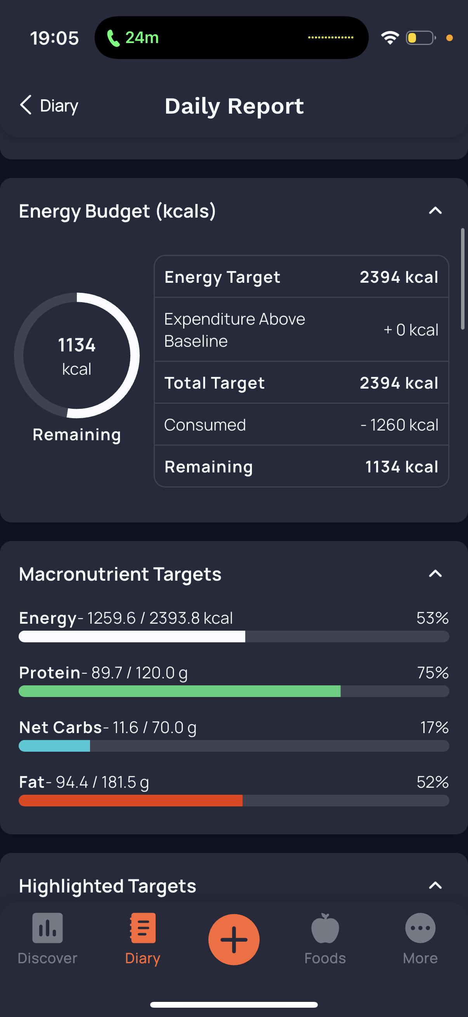Viewport: 468px width, 1017px height.
Task: Tap the Fat progress bar
Action: tap(234, 800)
